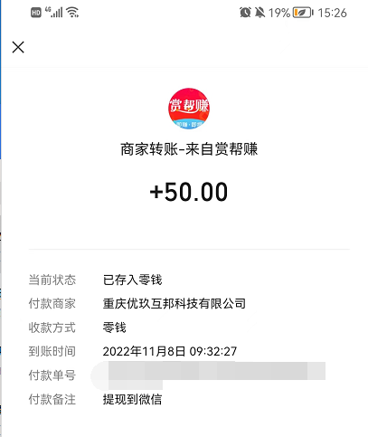368x437 pixels.
Task: Tap the +50.00 amount
Action: 189,192
